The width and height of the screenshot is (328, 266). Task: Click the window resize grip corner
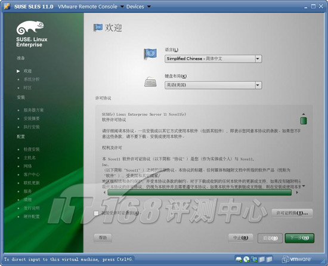323,261
